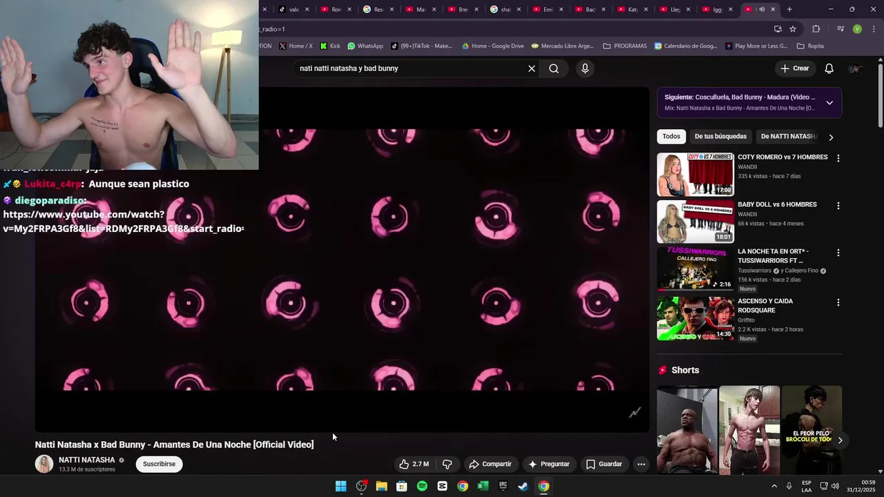Open the Kick bookmark
Screen dimensions: 884x497
pyautogui.click(x=330, y=46)
